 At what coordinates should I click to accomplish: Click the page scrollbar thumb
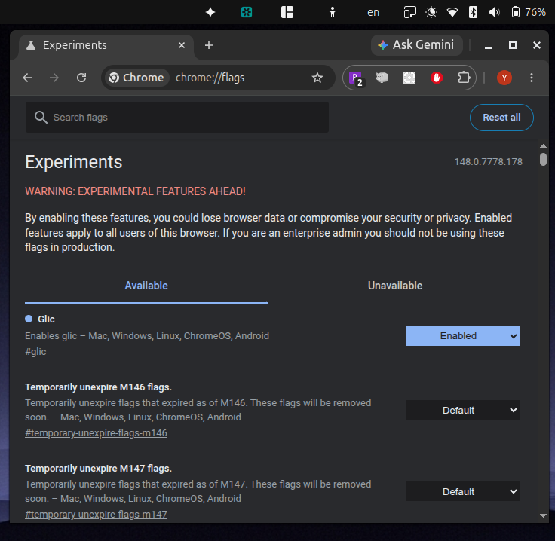coord(543,159)
